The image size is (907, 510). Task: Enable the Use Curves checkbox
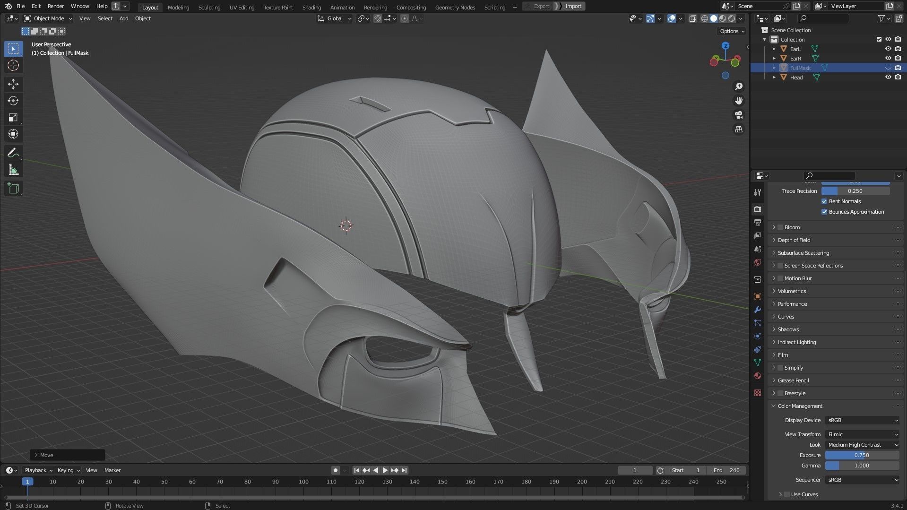pos(787,494)
